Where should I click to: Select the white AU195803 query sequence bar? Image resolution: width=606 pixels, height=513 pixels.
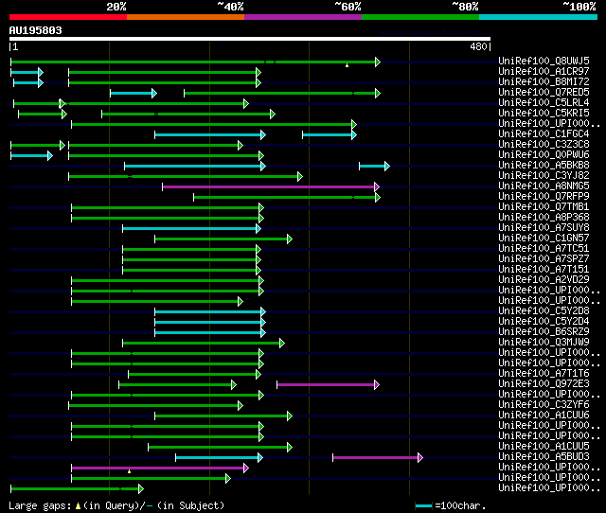coord(250,39)
